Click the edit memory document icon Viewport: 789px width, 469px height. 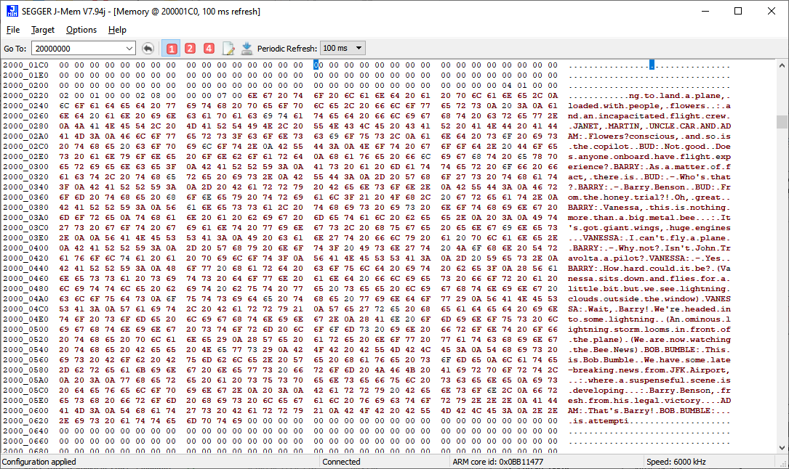click(228, 49)
